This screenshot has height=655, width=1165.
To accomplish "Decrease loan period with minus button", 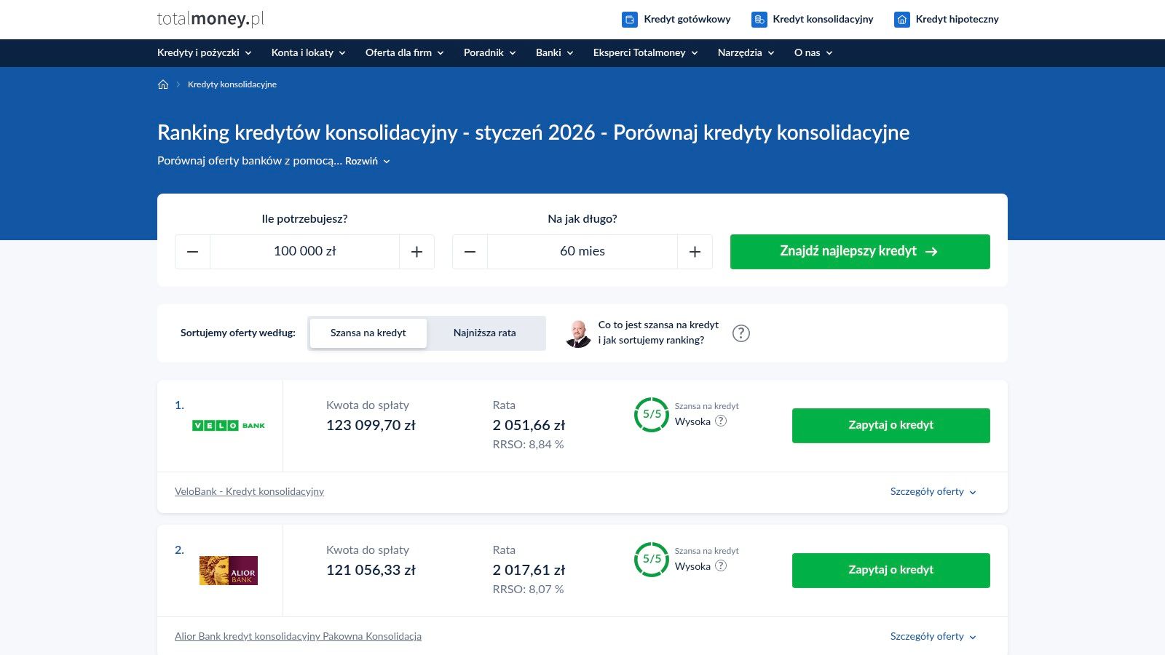I will [470, 252].
